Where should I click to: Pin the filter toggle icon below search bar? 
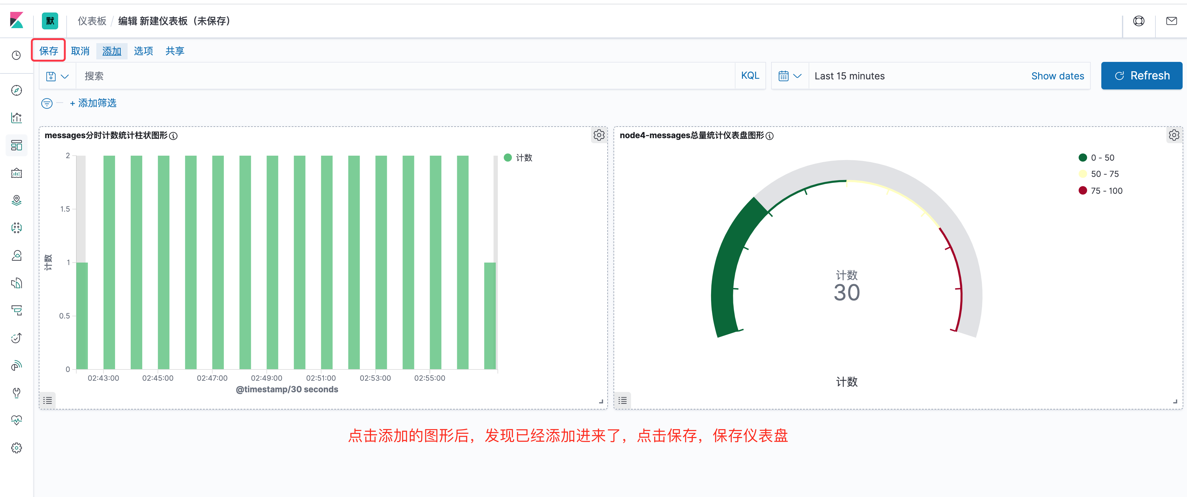[x=48, y=103]
